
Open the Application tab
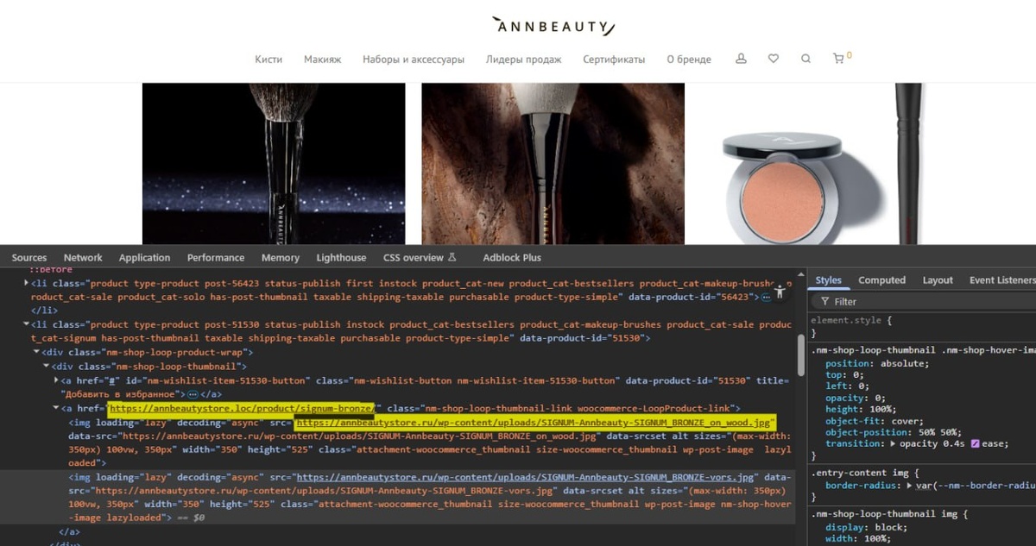coord(144,257)
